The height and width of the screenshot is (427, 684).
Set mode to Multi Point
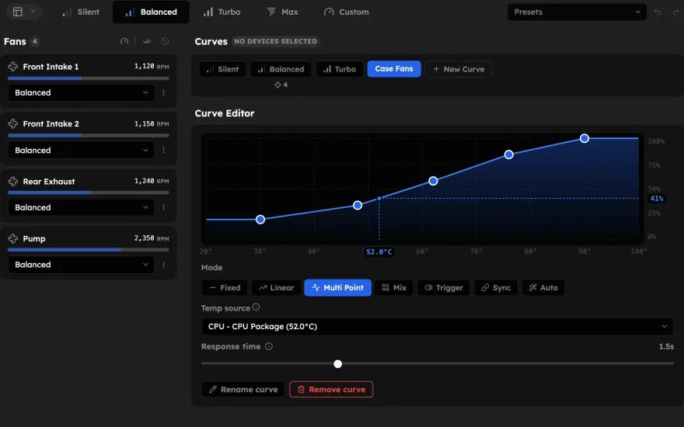(x=337, y=287)
